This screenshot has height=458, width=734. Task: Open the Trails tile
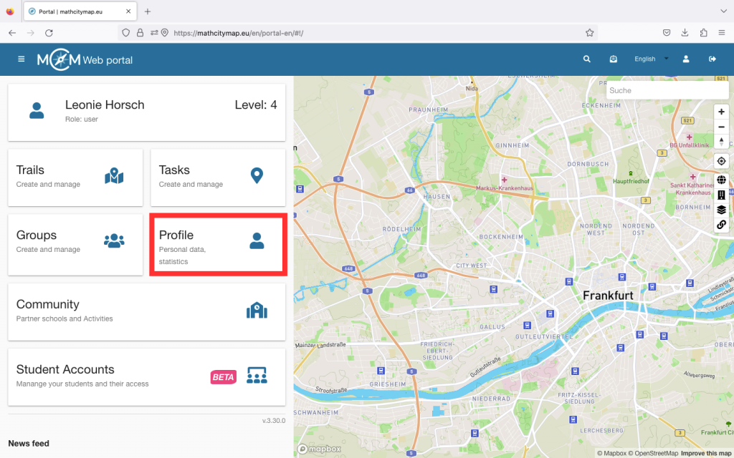tap(75, 176)
